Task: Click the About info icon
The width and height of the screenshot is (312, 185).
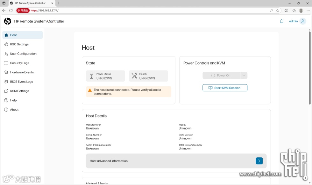Action: (6, 110)
